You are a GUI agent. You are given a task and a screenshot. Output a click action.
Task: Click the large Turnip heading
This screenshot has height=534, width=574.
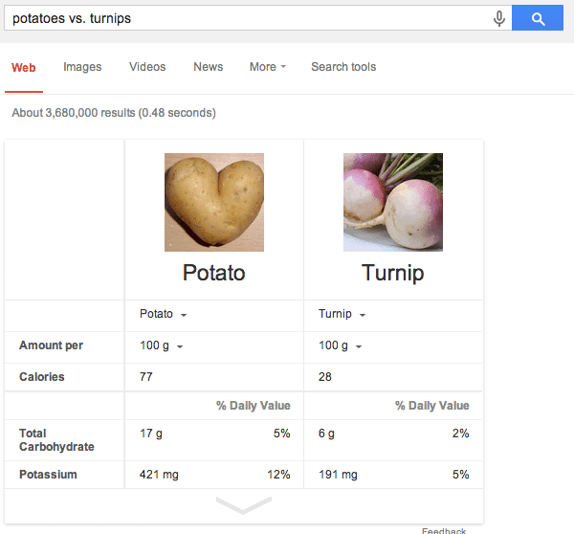click(x=393, y=274)
